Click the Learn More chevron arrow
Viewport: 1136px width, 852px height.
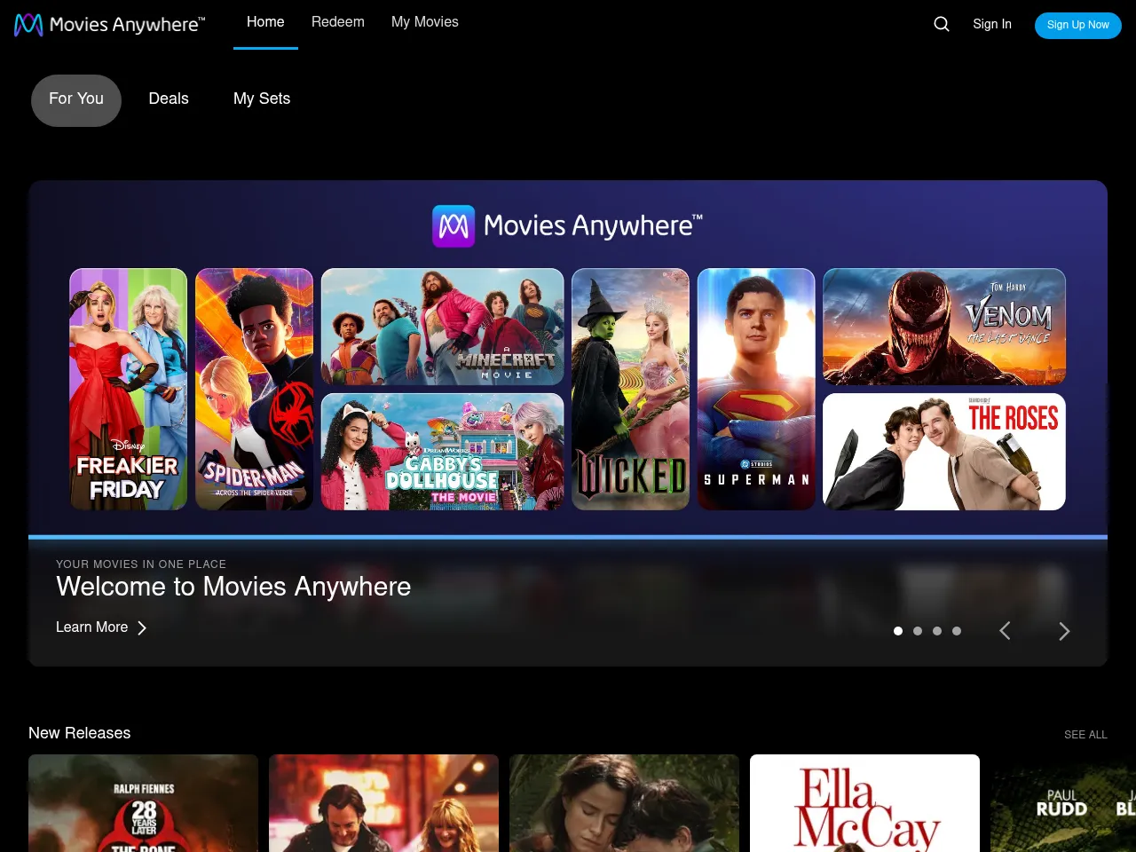pyautogui.click(x=142, y=627)
